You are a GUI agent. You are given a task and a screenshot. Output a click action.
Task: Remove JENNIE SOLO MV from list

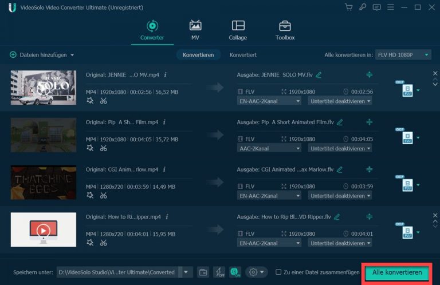(x=435, y=73)
